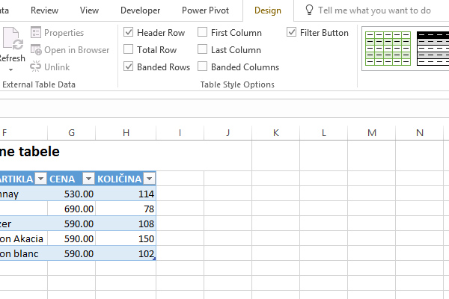Check the Banded Columns option
Screen dimensions: 449x299
click(203, 67)
